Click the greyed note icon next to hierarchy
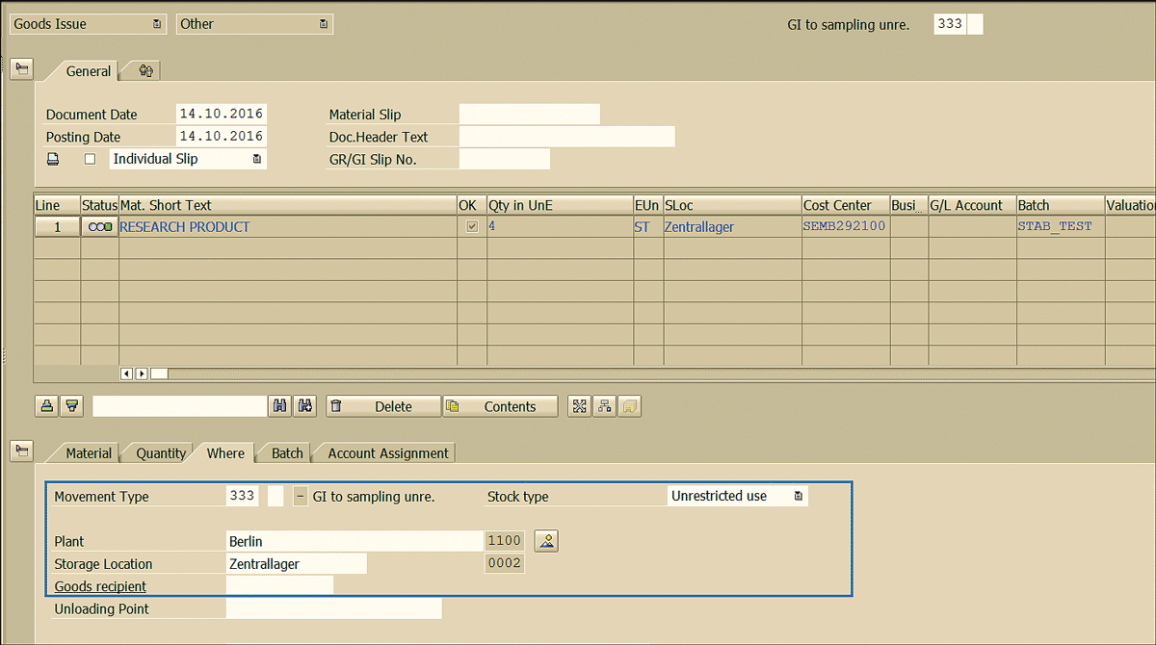Screen dimensions: 1156x645 (x=629, y=406)
